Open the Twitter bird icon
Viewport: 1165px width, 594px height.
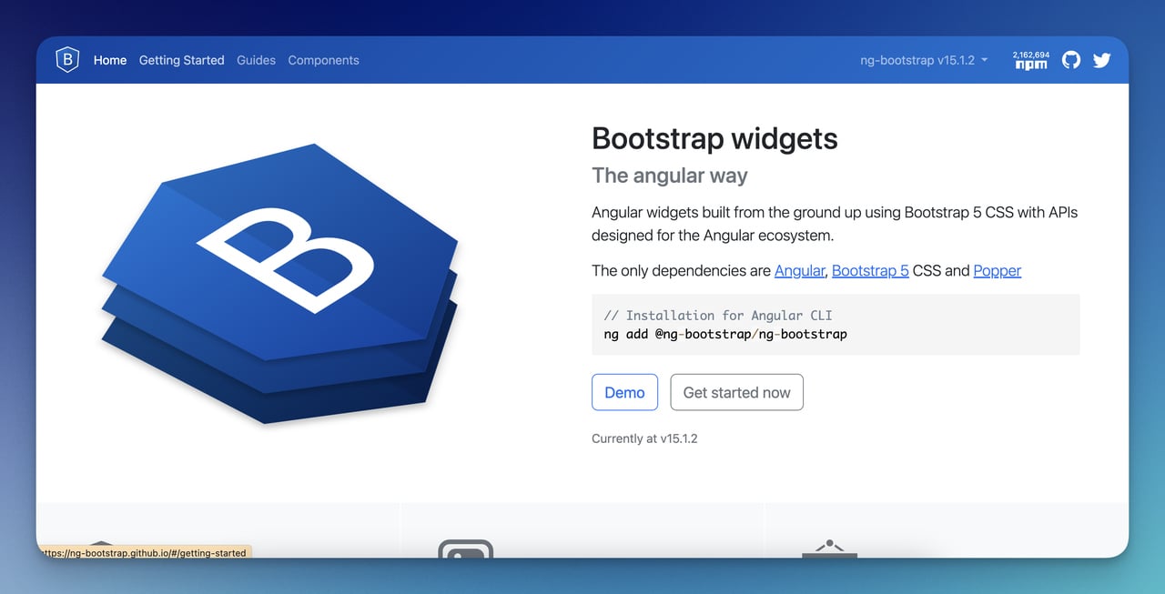[1102, 60]
